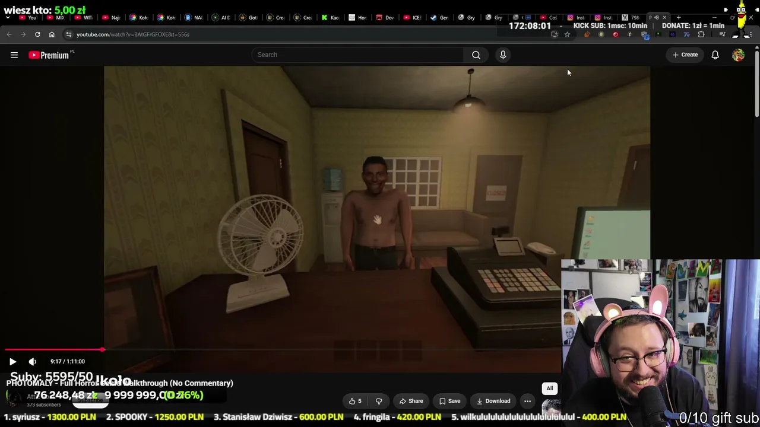
Task: Save the video to a playlist
Action: point(449,401)
